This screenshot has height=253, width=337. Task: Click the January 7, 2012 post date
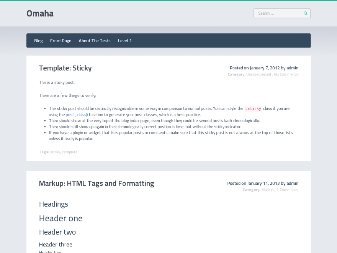(x=265, y=68)
